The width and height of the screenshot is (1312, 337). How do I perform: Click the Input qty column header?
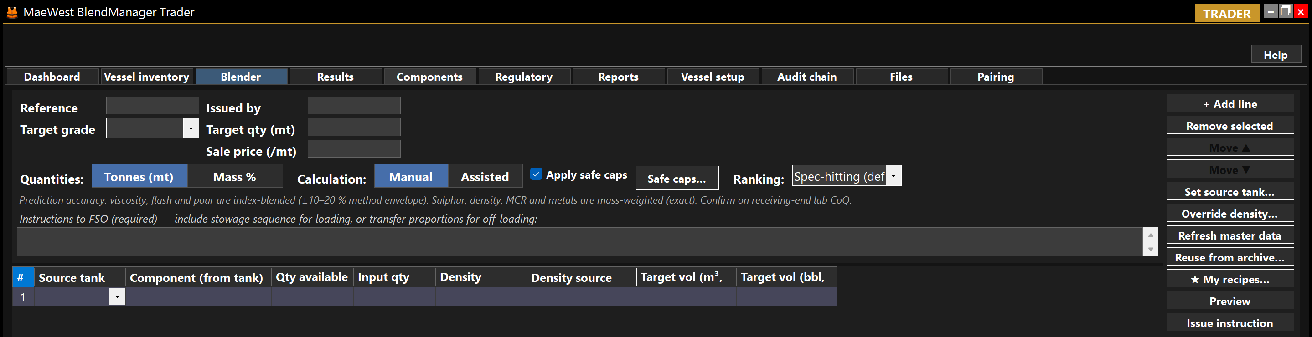coord(395,277)
